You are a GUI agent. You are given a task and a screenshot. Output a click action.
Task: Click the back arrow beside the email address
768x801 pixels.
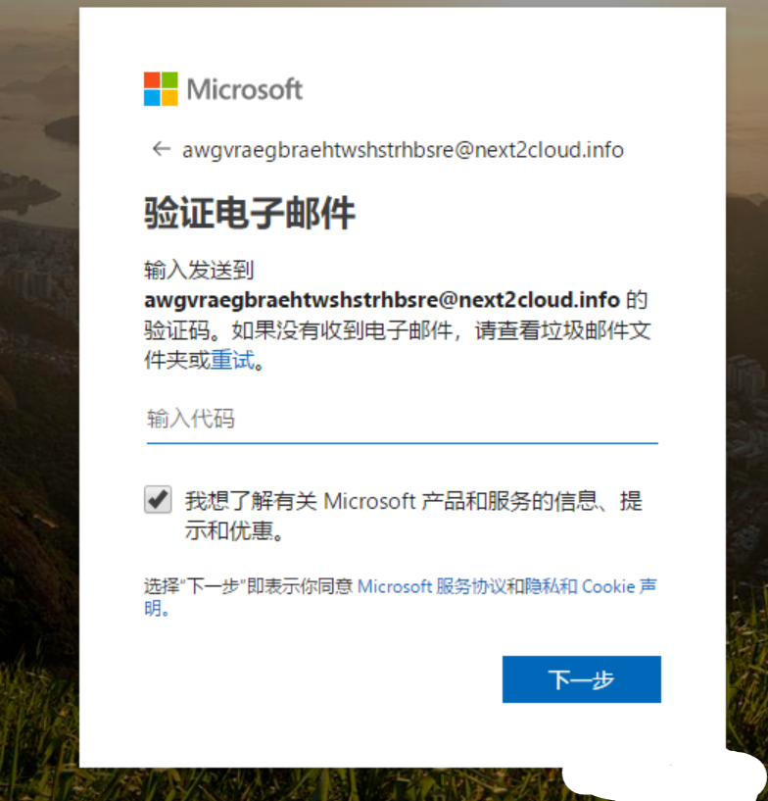pos(162,149)
